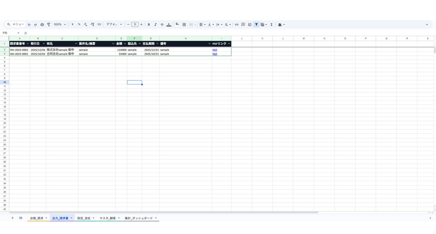Open horizontal align dropdown
The height and width of the screenshot is (234, 436).
(x=202, y=25)
